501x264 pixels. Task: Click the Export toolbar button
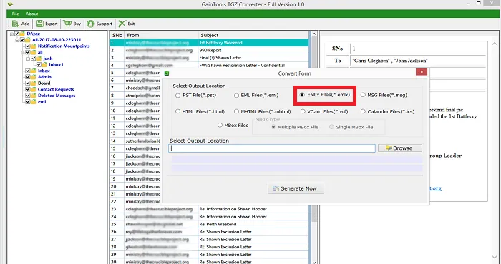point(47,24)
